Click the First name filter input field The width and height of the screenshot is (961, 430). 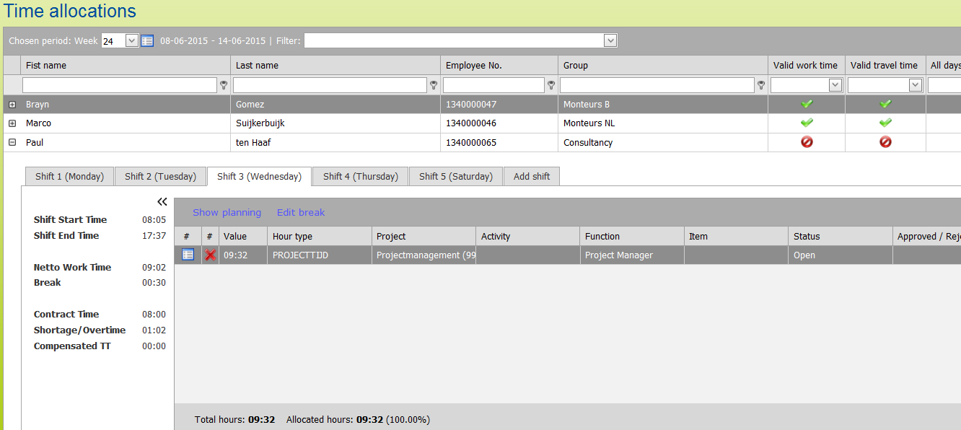pos(120,85)
